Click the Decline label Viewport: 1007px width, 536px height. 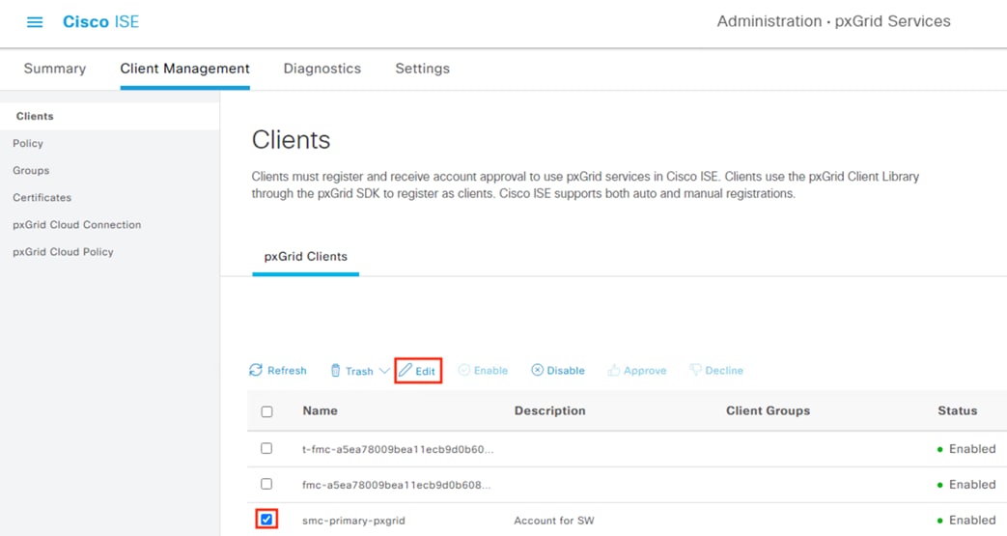(x=724, y=371)
